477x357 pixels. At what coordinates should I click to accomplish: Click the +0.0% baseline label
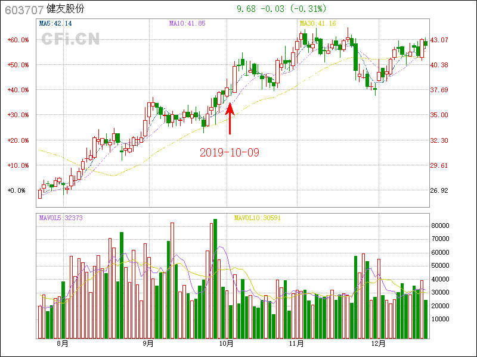pos(17,190)
